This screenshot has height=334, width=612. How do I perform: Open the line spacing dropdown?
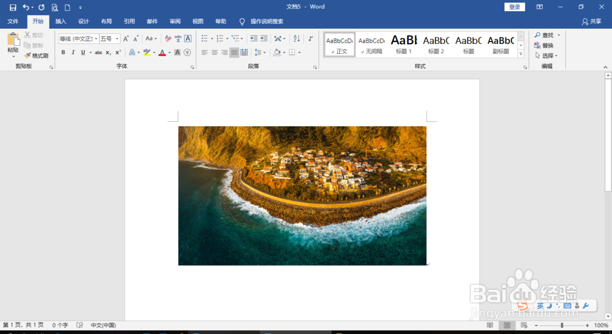260,52
